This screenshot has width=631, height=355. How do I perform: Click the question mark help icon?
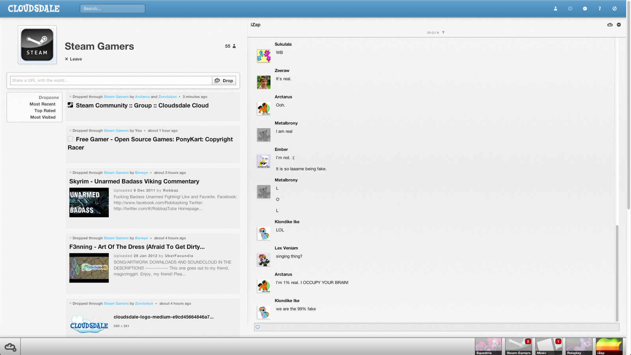(599, 8)
